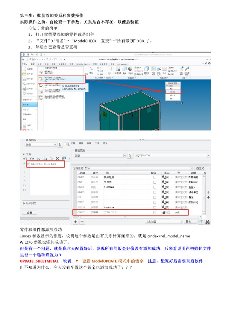
Task: Click select arrow icon beside parameter 查找范围
Action: (130, 156)
